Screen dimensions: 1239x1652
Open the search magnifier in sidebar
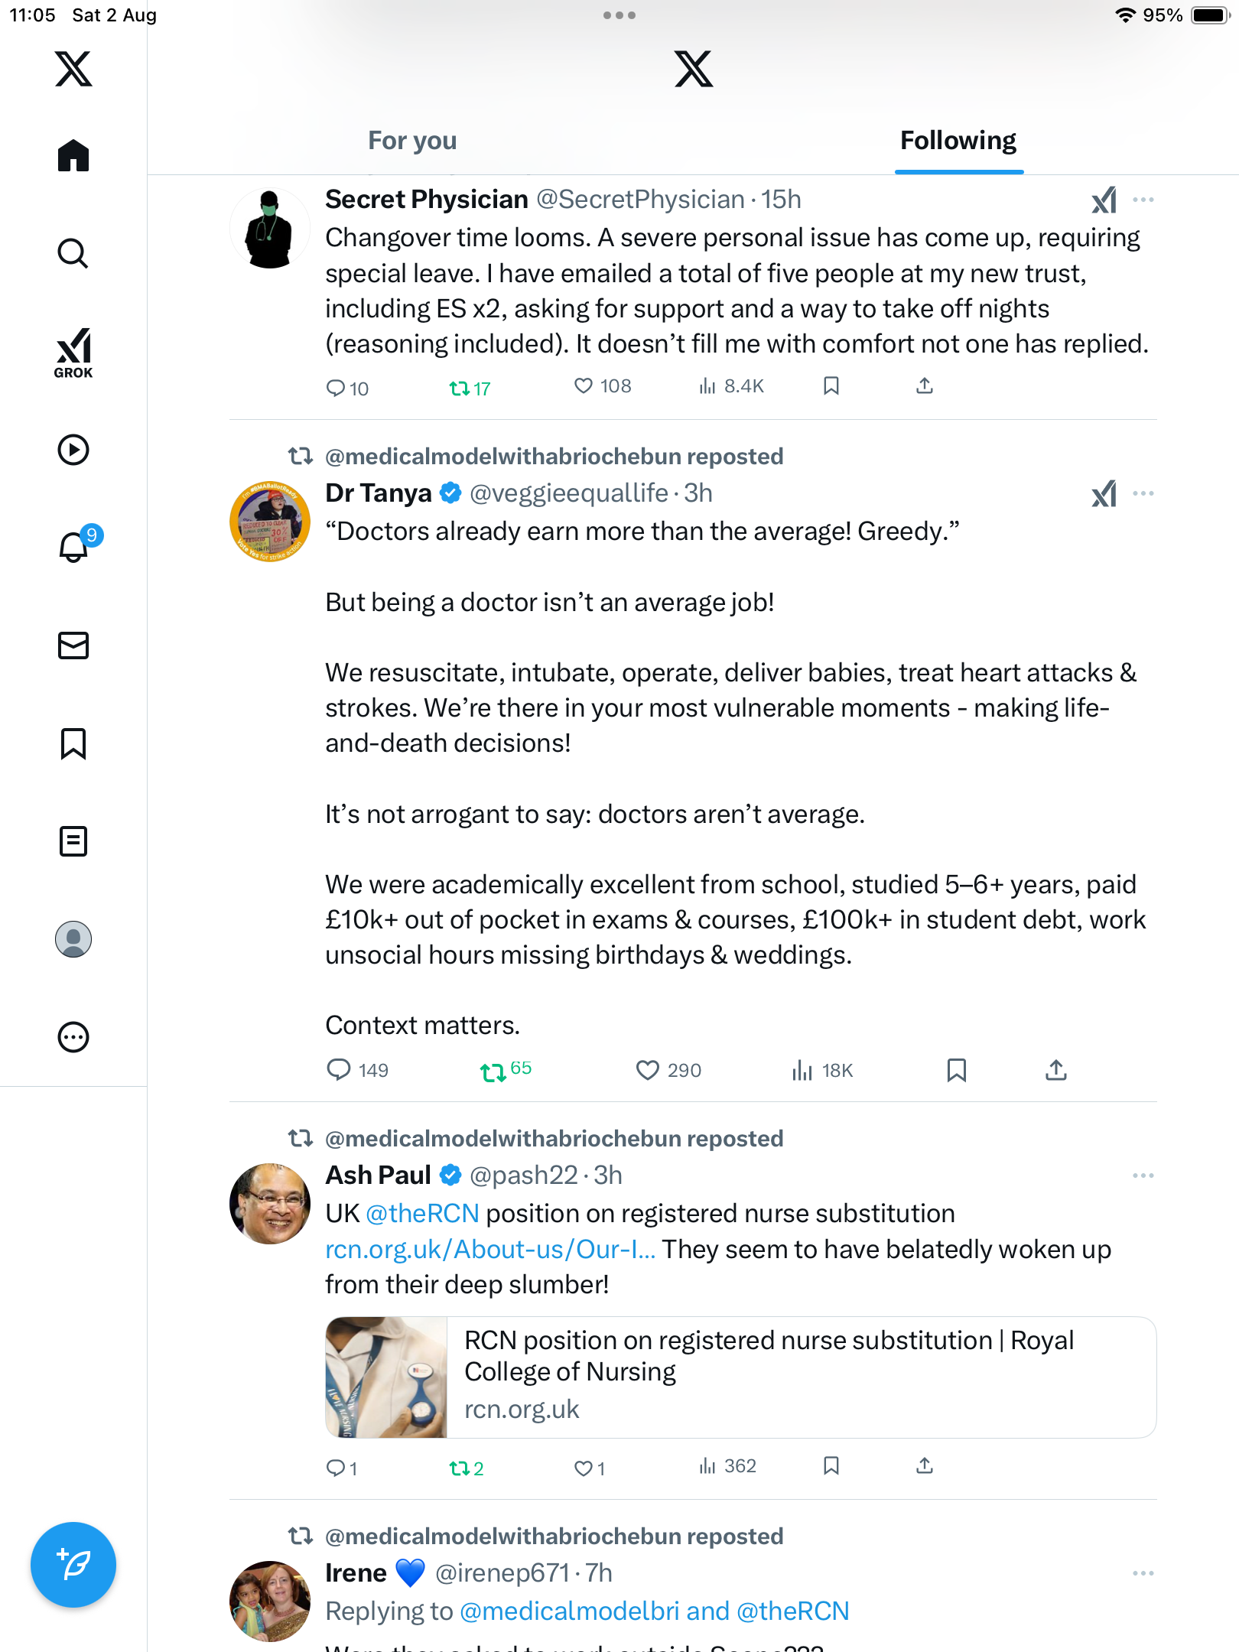tap(73, 254)
